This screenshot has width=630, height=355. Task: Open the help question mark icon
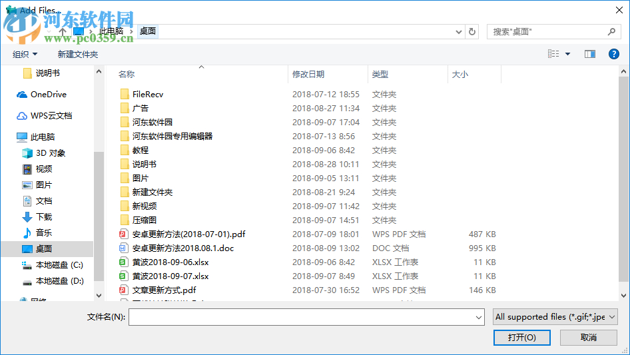pyautogui.click(x=613, y=54)
